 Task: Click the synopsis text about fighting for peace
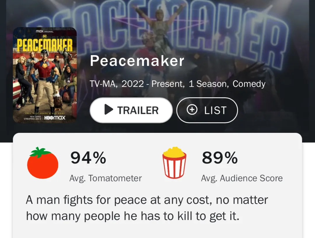(147, 208)
